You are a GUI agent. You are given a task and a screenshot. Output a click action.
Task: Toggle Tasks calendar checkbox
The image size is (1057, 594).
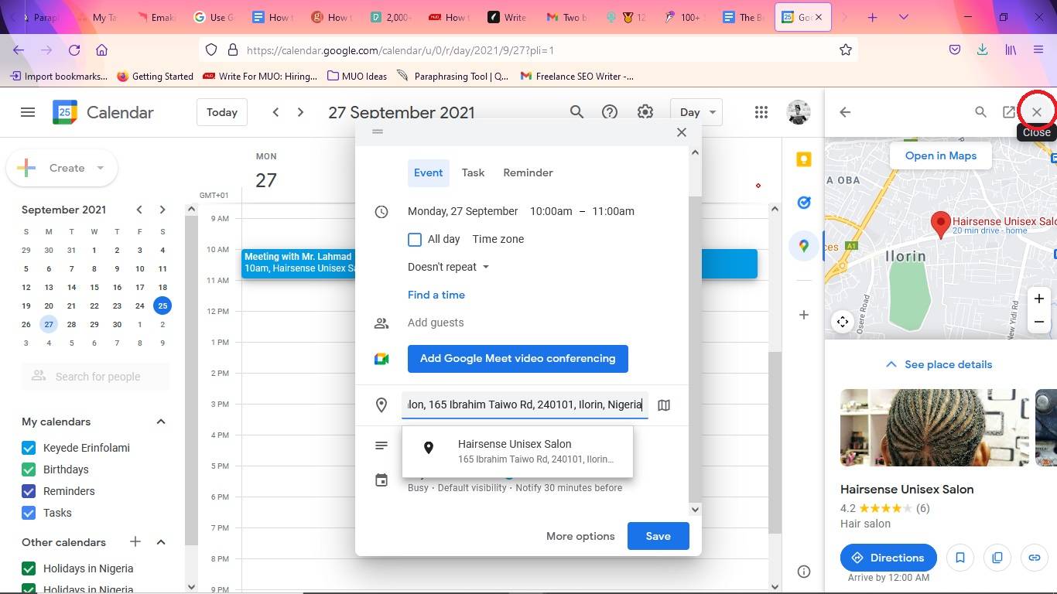pyautogui.click(x=29, y=513)
